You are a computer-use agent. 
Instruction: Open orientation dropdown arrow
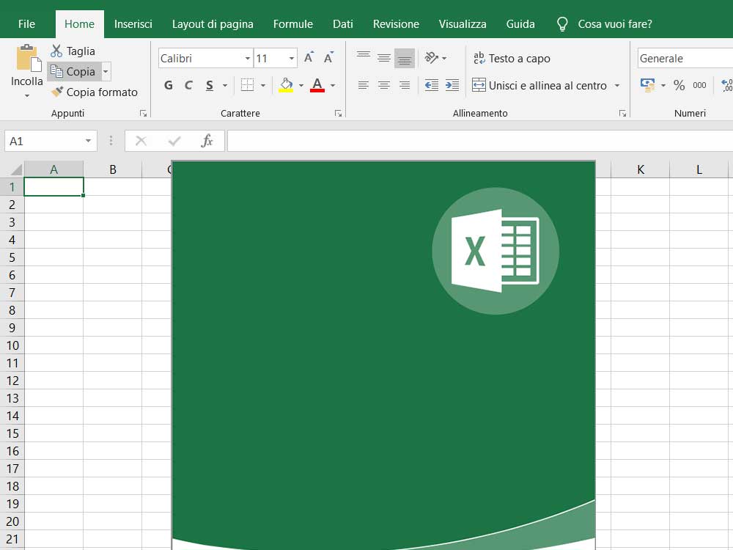(x=444, y=59)
